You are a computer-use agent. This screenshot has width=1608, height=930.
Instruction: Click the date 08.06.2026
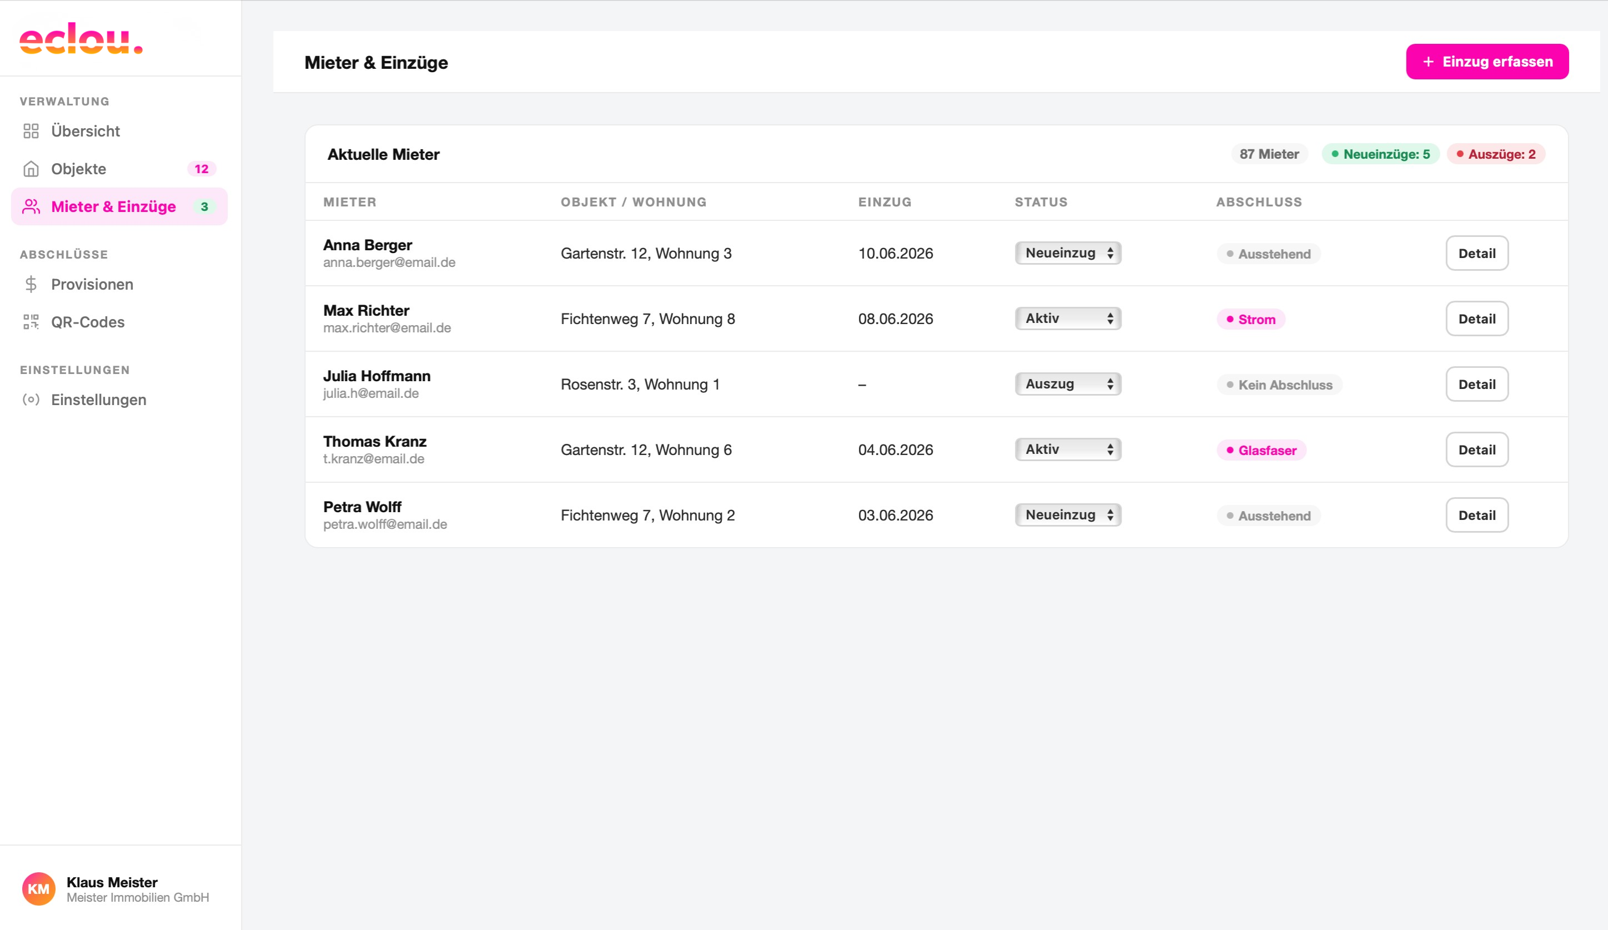click(x=895, y=319)
